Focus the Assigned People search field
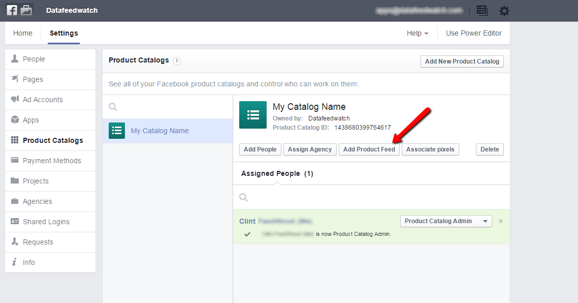The image size is (578, 303). click(x=372, y=197)
